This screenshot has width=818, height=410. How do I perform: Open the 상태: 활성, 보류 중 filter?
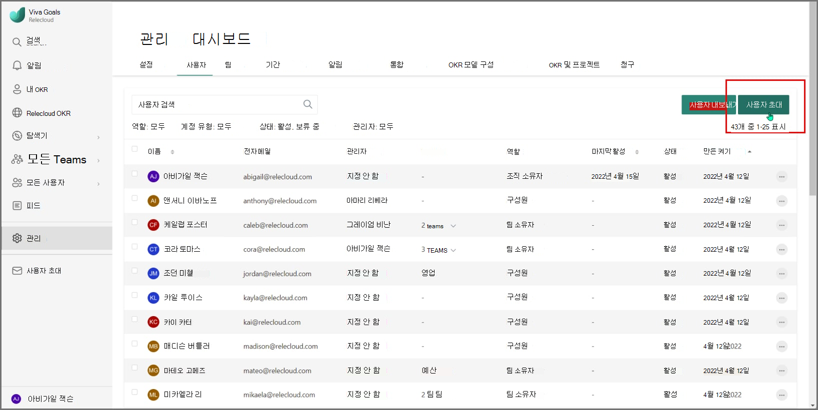[x=289, y=126]
